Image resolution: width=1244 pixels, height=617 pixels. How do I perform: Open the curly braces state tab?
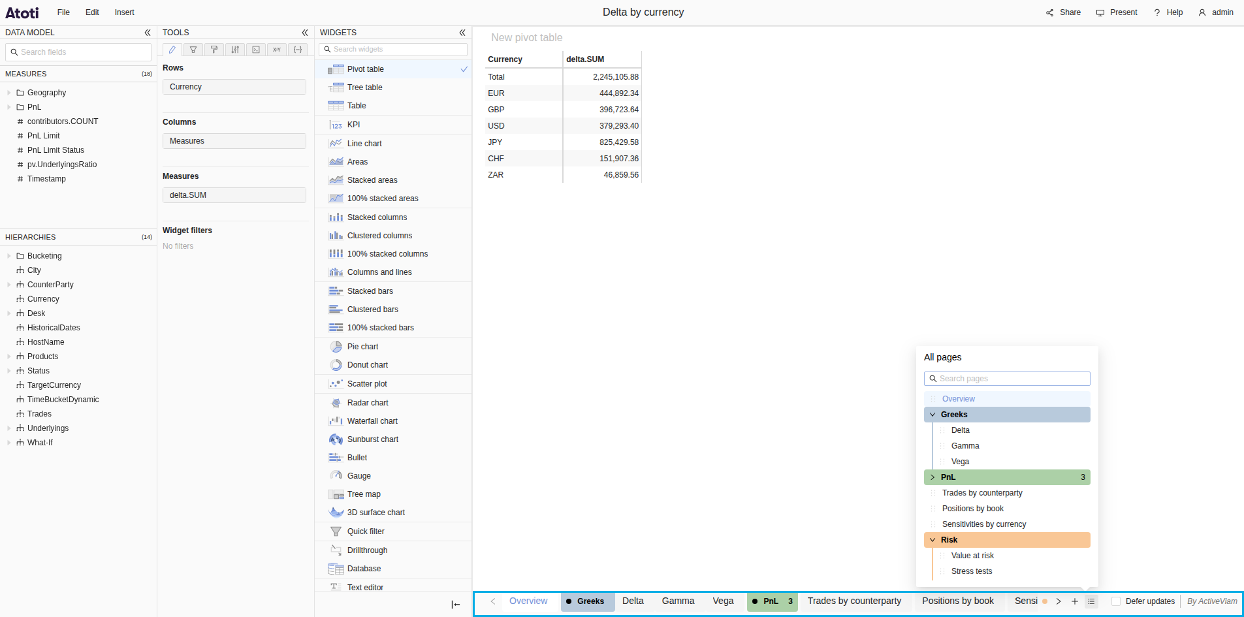coord(298,50)
